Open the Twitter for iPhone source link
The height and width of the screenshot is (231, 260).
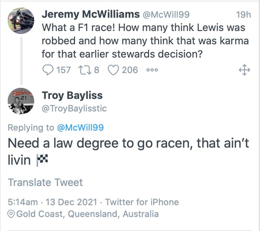tap(142, 202)
